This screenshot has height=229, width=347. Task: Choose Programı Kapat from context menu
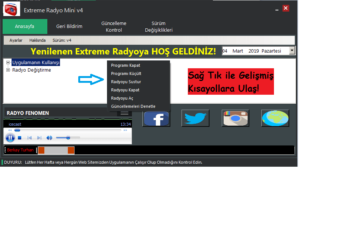(x=138, y=65)
